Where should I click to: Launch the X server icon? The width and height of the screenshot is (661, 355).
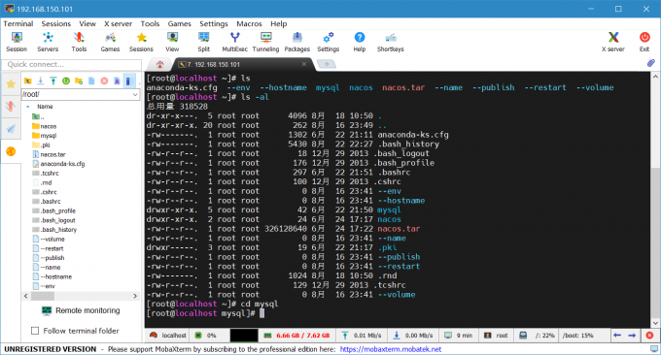coord(613,42)
